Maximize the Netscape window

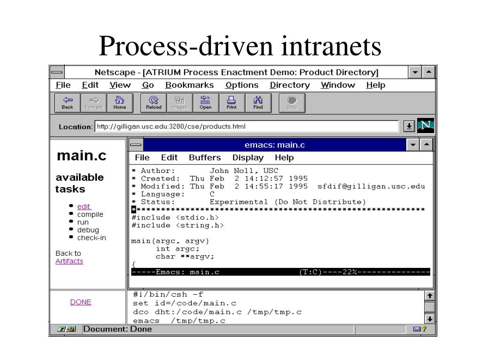click(428, 72)
